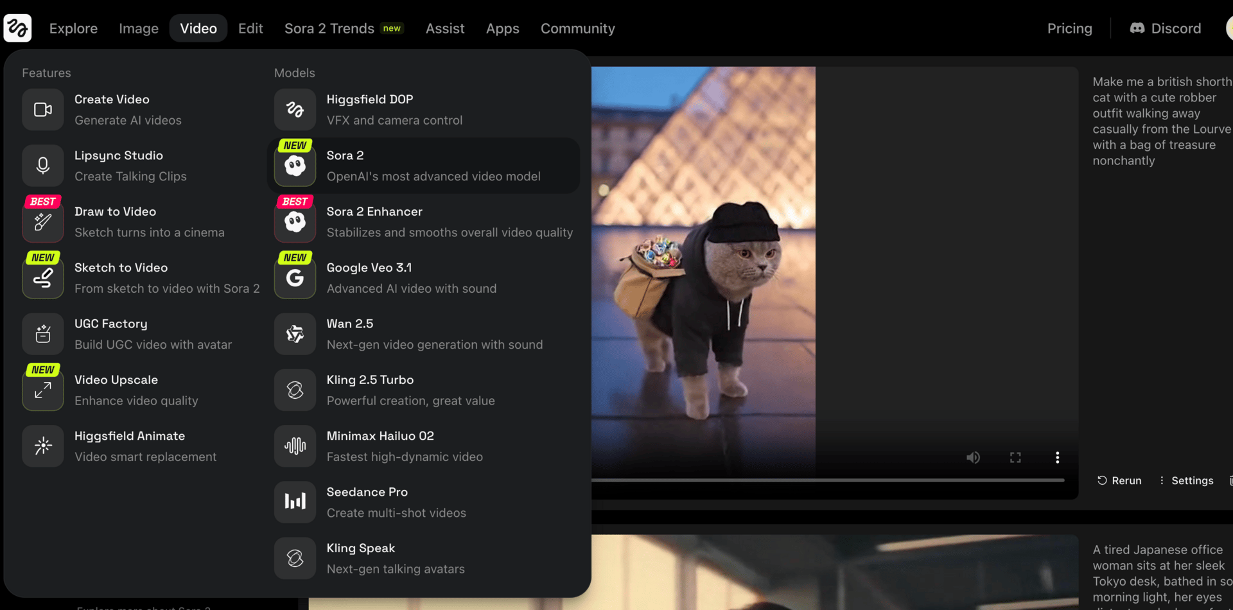Click the 'Video smart replacement' description
Screen dimensions: 1233x610
(x=146, y=457)
